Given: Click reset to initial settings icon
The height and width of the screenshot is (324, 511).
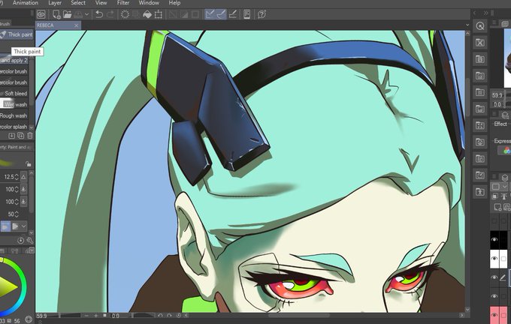Looking at the screenshot, I should tap(20, 241).
